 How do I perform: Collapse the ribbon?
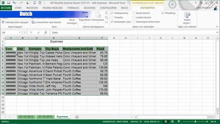tap(217, 27)
